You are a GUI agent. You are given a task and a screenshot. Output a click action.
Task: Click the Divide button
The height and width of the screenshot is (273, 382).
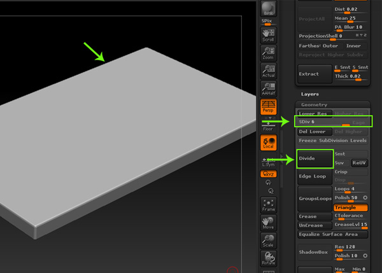315,158
